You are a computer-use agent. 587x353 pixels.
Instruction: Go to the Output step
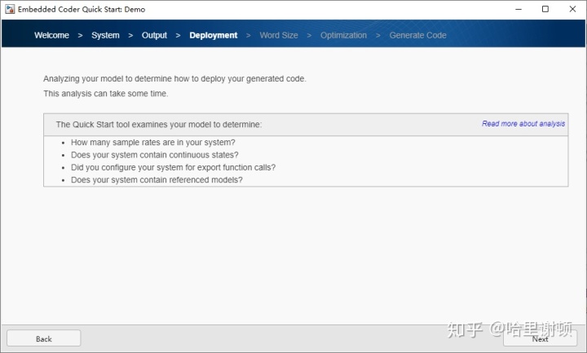pyautogui.click(x=154, y=35)
